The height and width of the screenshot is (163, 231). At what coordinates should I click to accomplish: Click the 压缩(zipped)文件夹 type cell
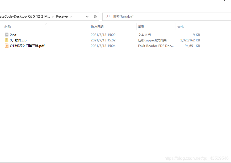152,40
